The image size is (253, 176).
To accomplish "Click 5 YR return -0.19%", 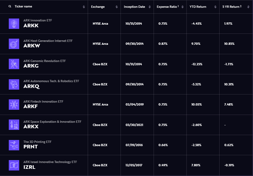I will tap(229, 165).
